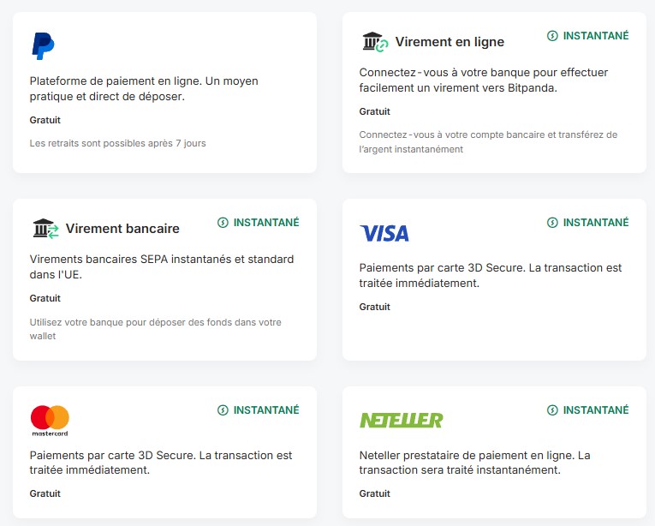This screenshot has width=655, height=526.
Task: Choose the Neteller payment provider description
Action: tap(475, 463)
